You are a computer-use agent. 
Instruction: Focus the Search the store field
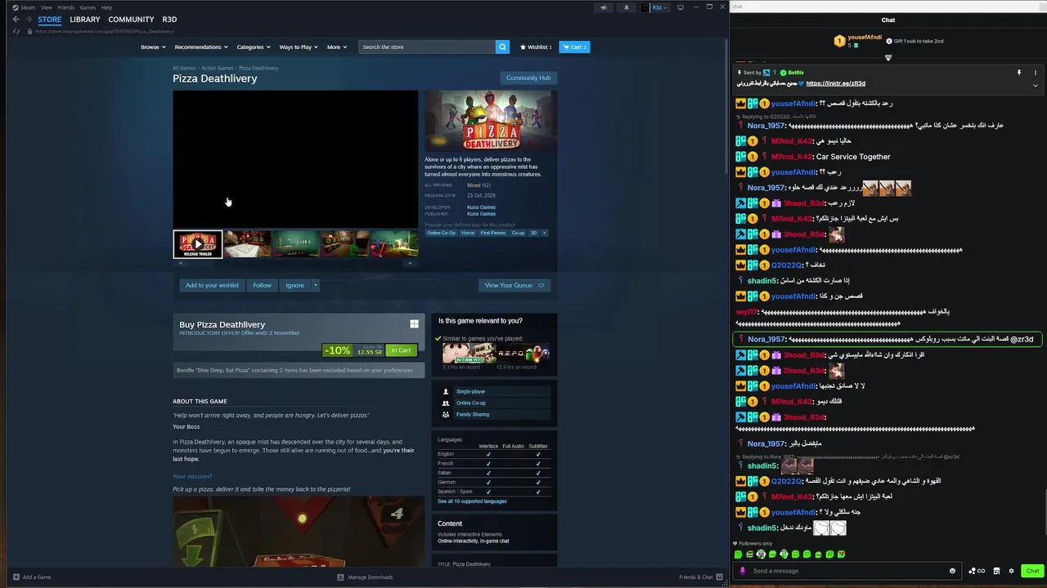[426, 47]
